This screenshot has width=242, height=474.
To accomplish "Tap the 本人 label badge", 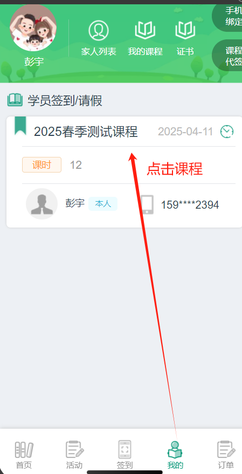I will coord(103,204).
